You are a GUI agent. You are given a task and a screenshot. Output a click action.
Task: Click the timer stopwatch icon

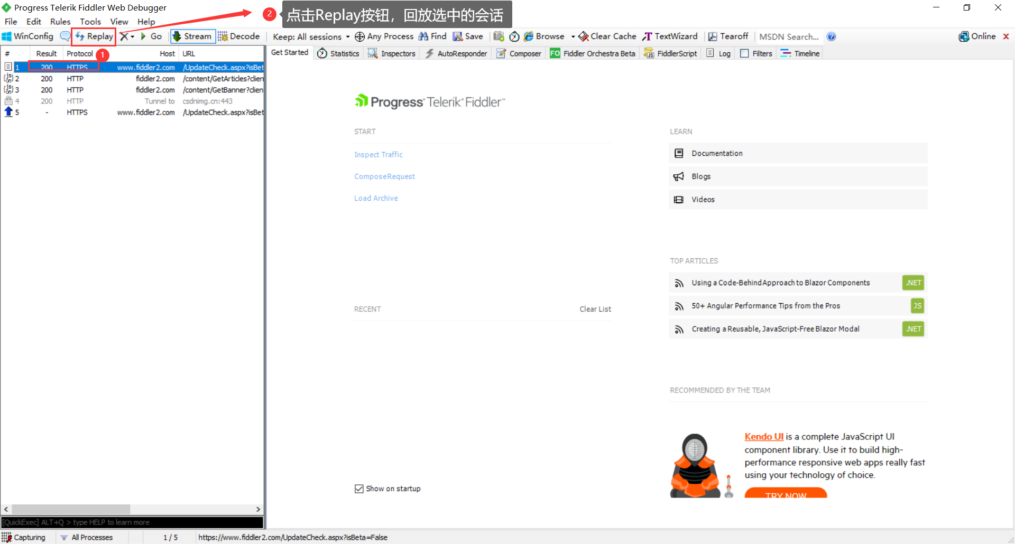pos(514,36)
